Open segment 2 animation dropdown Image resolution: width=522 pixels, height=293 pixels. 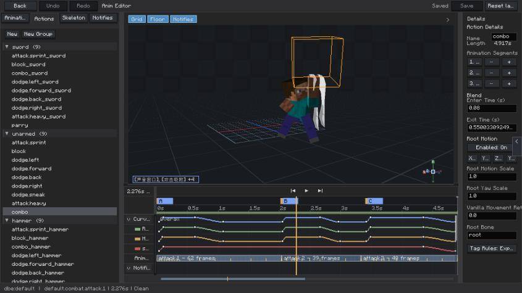coord(474,73)
